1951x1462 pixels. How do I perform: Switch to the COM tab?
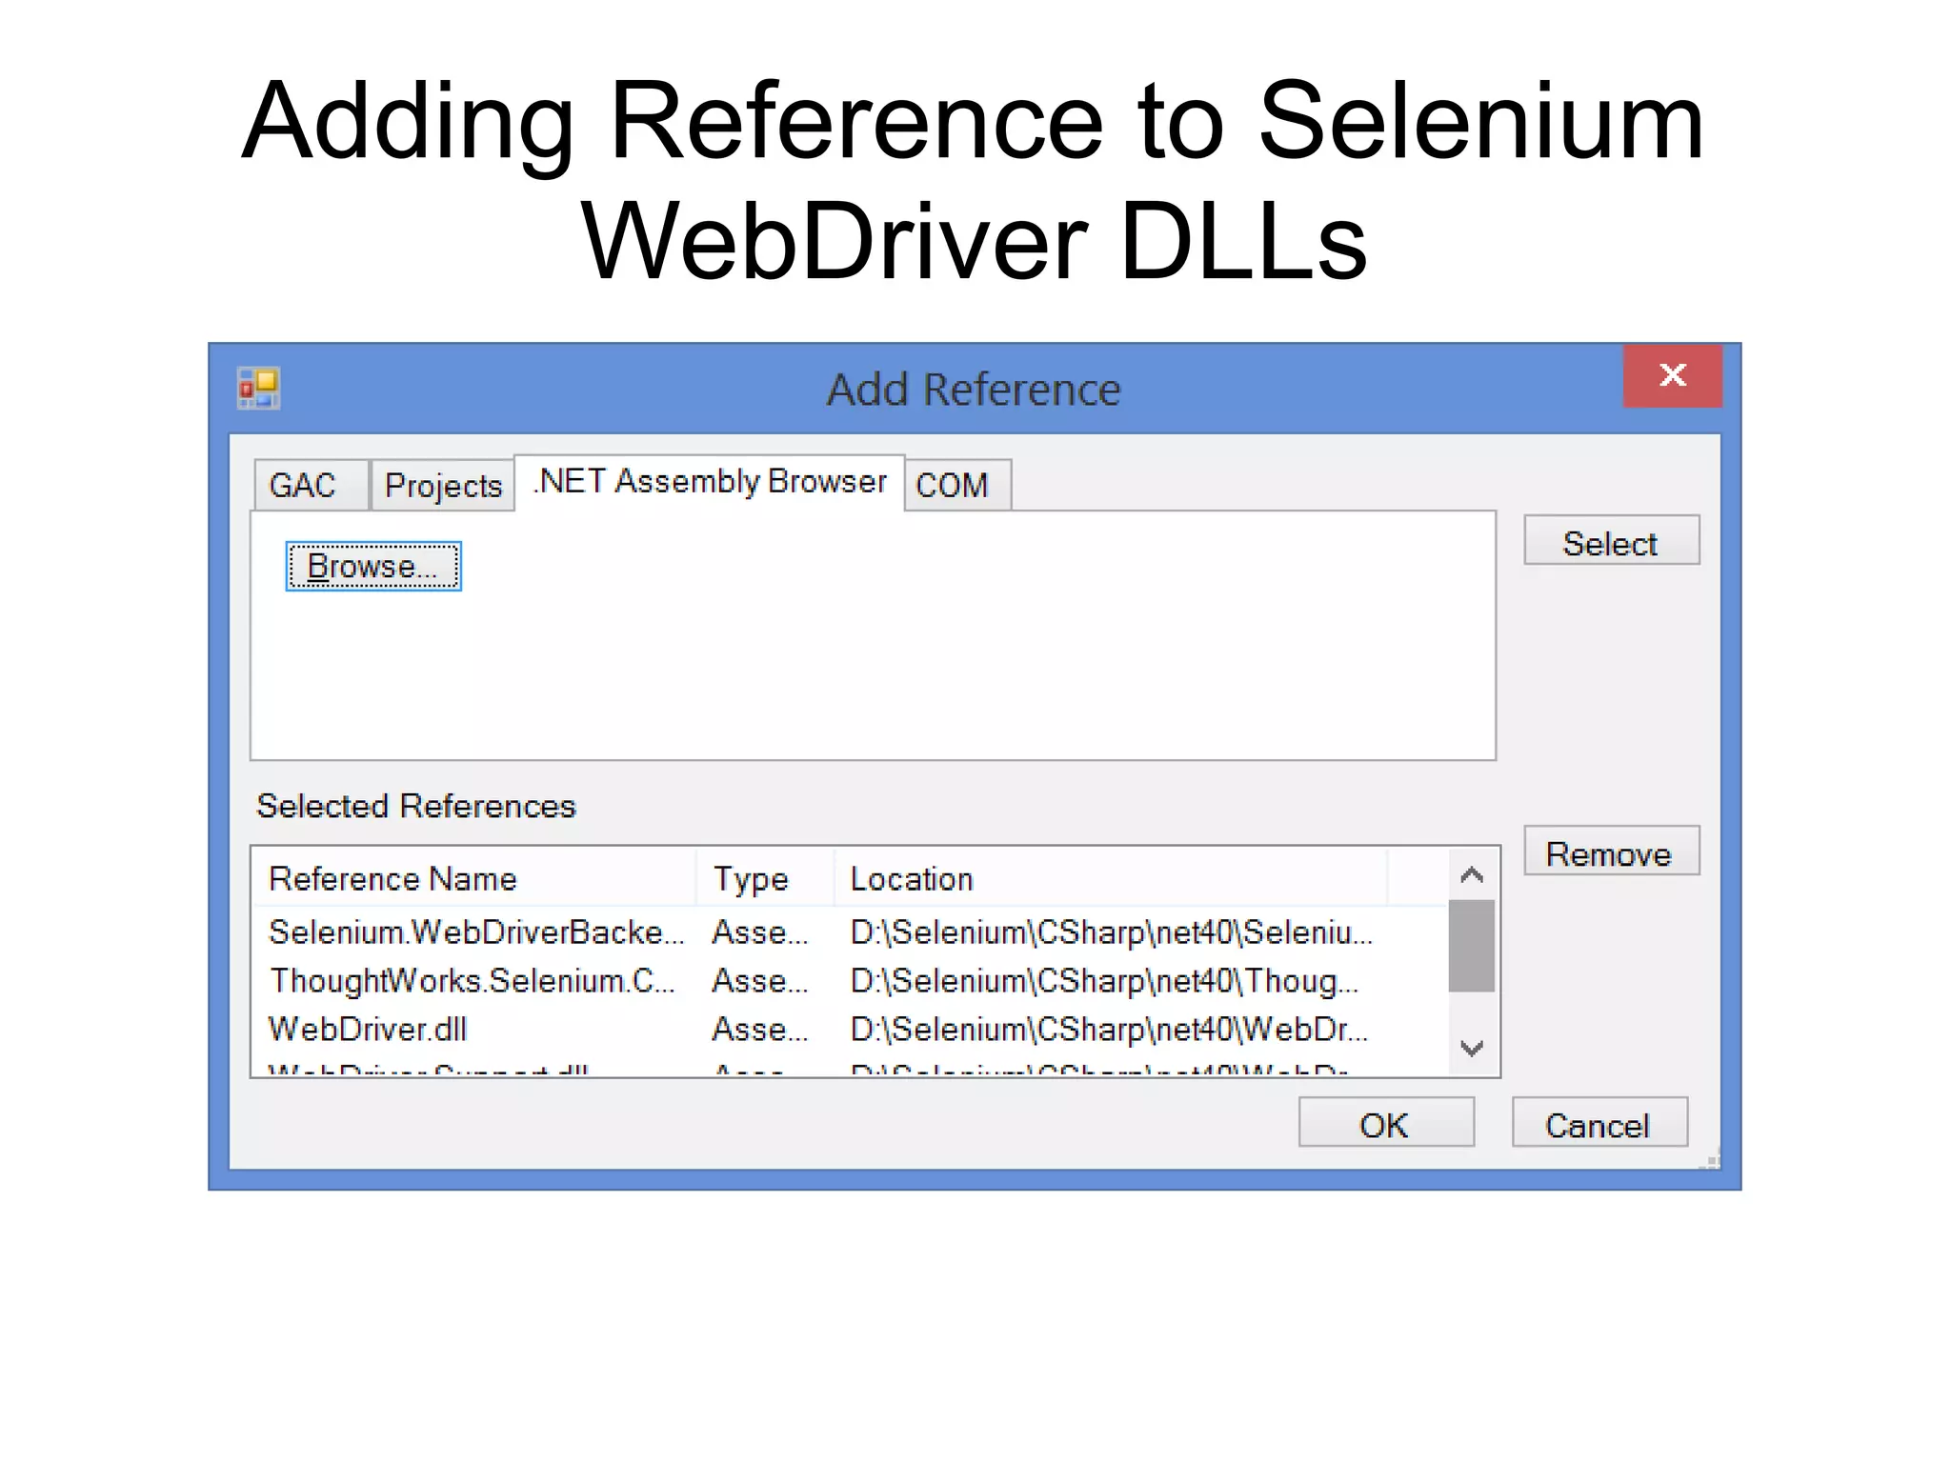[x=956, y=485]
